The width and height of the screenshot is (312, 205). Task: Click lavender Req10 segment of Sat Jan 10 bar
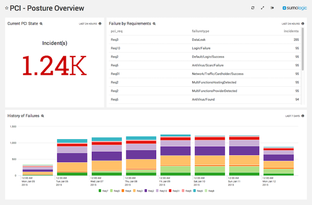click(210, 143)
